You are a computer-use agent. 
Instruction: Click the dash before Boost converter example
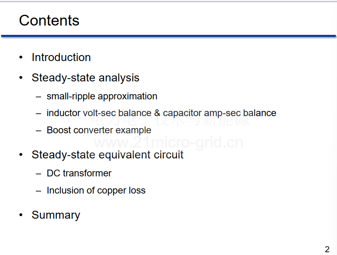[x=38, y=130]
